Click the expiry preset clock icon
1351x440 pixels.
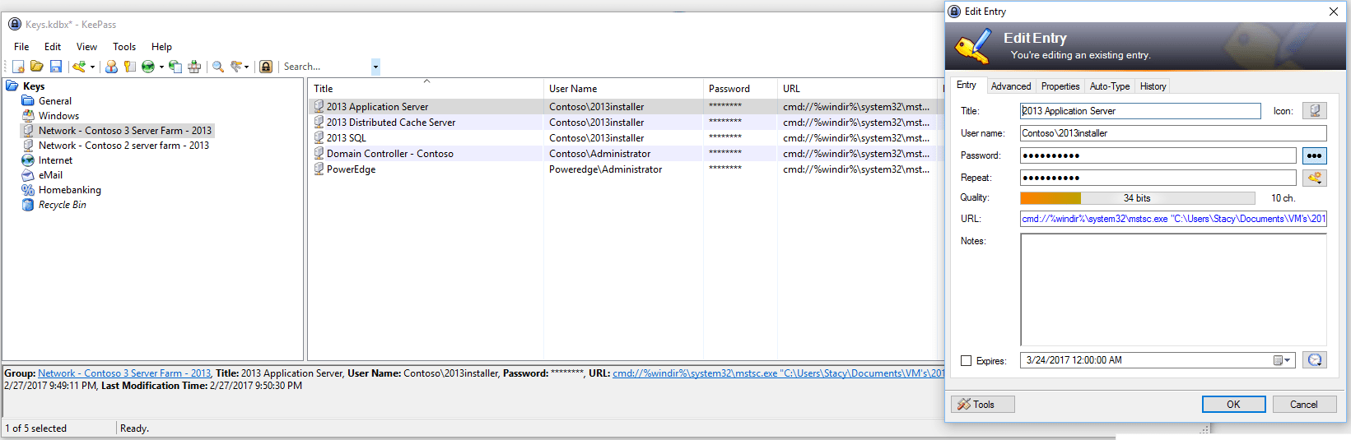click(1315, 360)
